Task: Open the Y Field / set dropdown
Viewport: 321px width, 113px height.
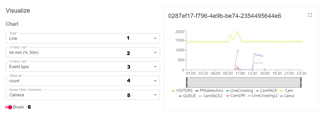Action: 155,67
